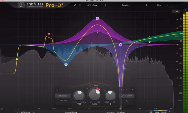Toggle the A/B state switch
Image resolution: width=188 pixels, height=113 pixels.
tap(89, 5)
